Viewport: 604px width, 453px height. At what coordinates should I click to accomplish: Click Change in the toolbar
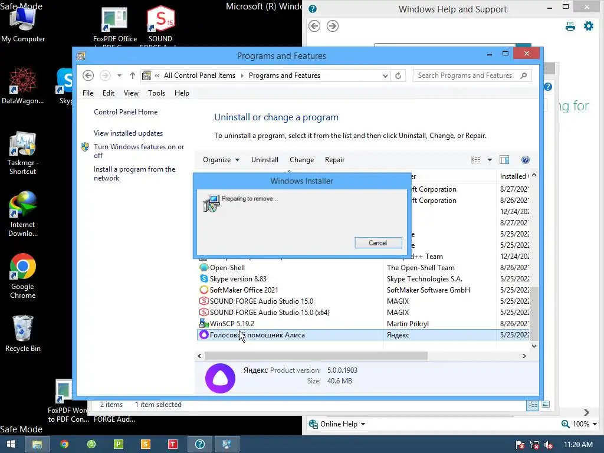pos(301,160)
